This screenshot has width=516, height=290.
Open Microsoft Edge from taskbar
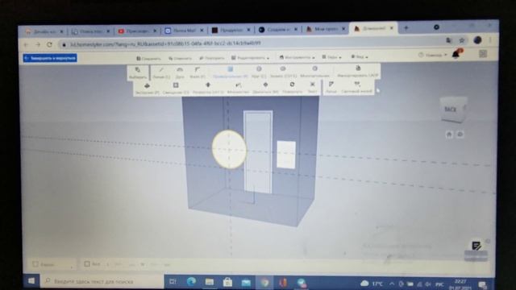coord(191,282)
